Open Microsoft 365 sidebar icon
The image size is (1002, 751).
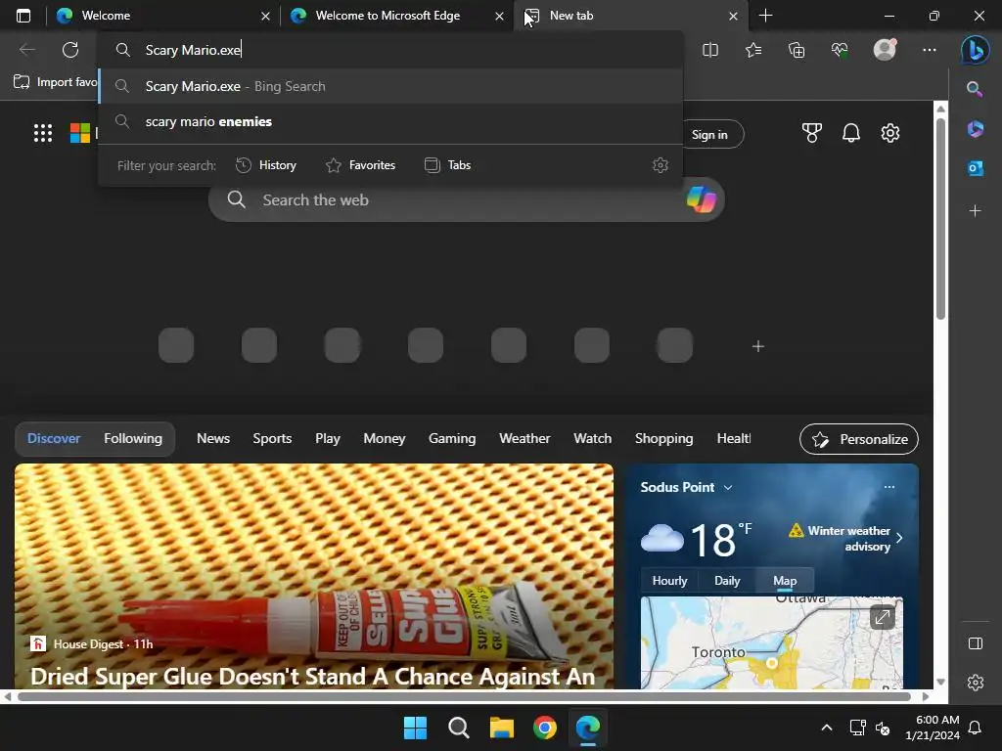[975, 129]
